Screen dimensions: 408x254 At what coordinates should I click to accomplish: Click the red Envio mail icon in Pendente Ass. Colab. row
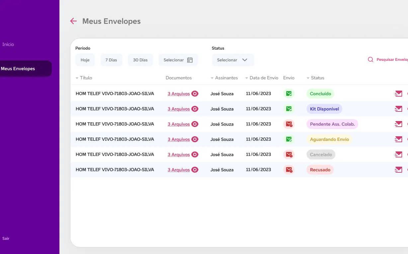289,124
